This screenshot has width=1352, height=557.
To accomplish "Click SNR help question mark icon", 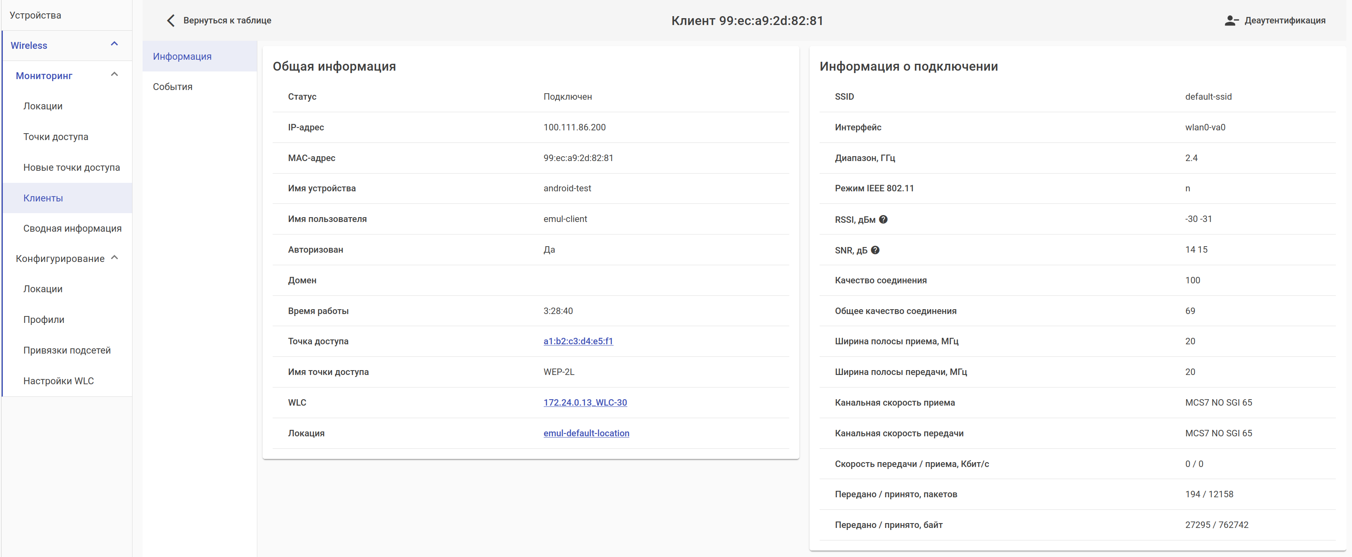I will (875, 250).
